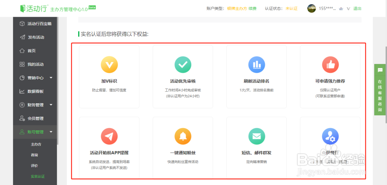Click the 系统自动发送，提高到场率 description text
The image size is (387, 185).
pyautogui.click(x=109, y=162)
